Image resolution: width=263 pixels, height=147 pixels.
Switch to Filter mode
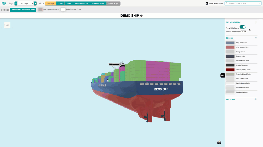69,3
